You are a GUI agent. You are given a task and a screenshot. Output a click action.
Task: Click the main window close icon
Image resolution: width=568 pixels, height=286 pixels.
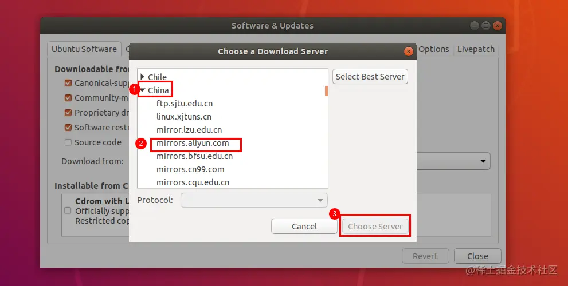498,26
